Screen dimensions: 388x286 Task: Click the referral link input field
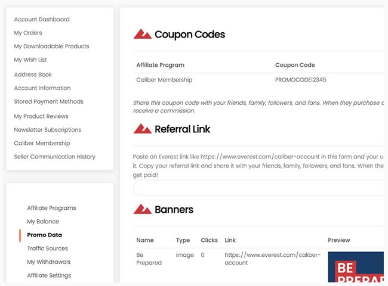tap(258, 188)
